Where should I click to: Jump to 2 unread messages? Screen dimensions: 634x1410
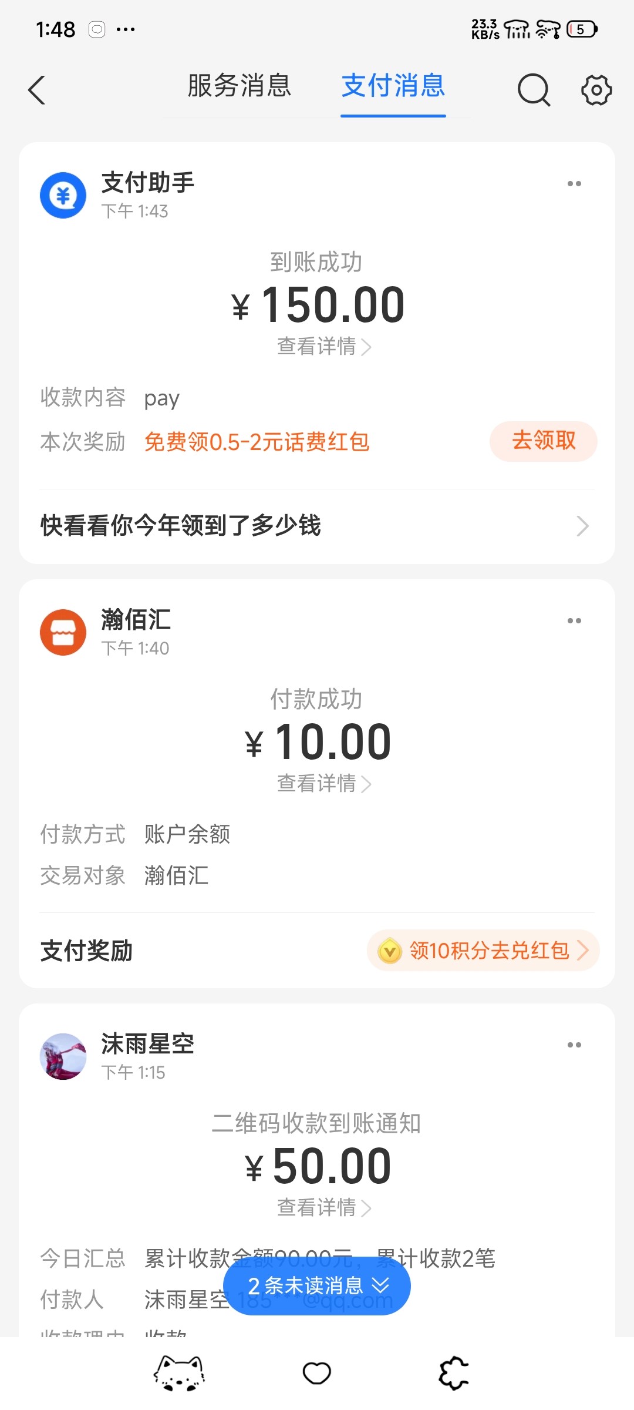316,1286
